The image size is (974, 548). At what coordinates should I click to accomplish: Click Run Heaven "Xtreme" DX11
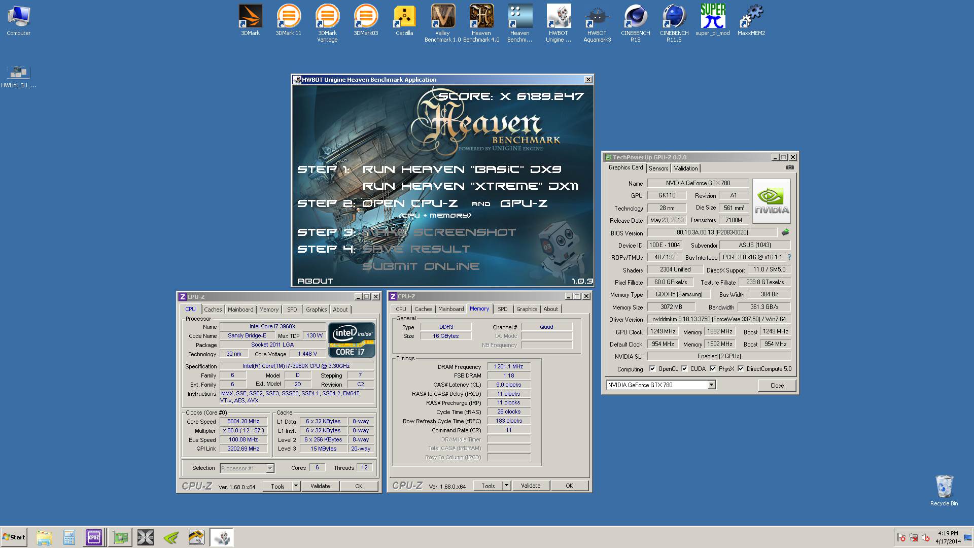[x=470, y=186]
